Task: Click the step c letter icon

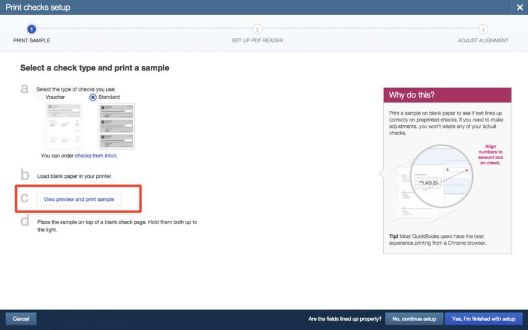Action: [x=25, y=198]
